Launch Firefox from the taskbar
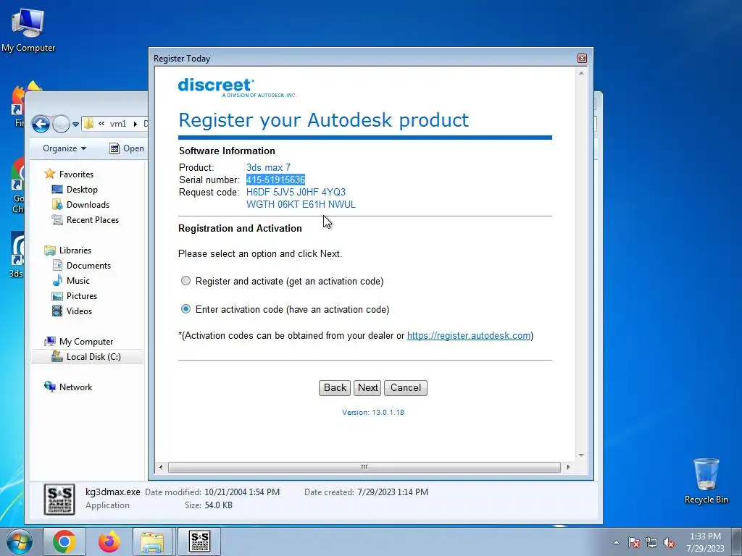The height and width of the screenshot is (556, 742). pos(109,542)
